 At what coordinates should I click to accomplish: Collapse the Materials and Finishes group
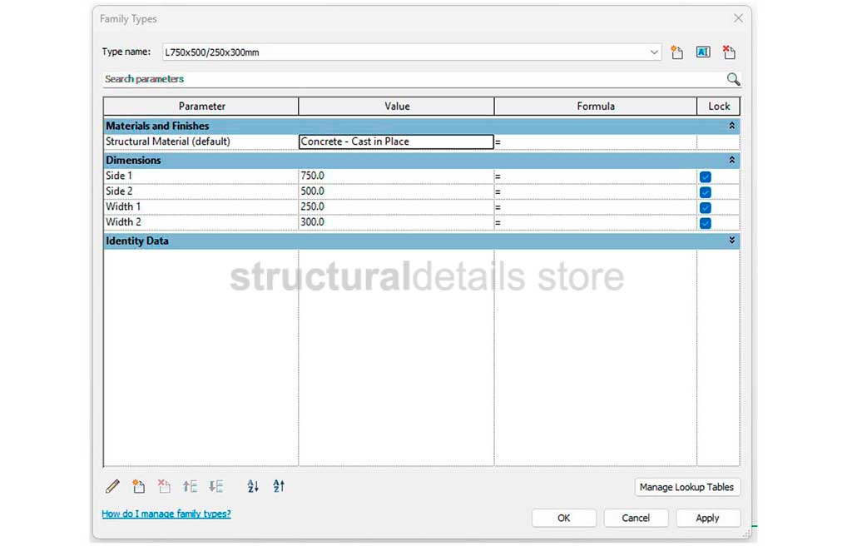click(x=731, y=127)
